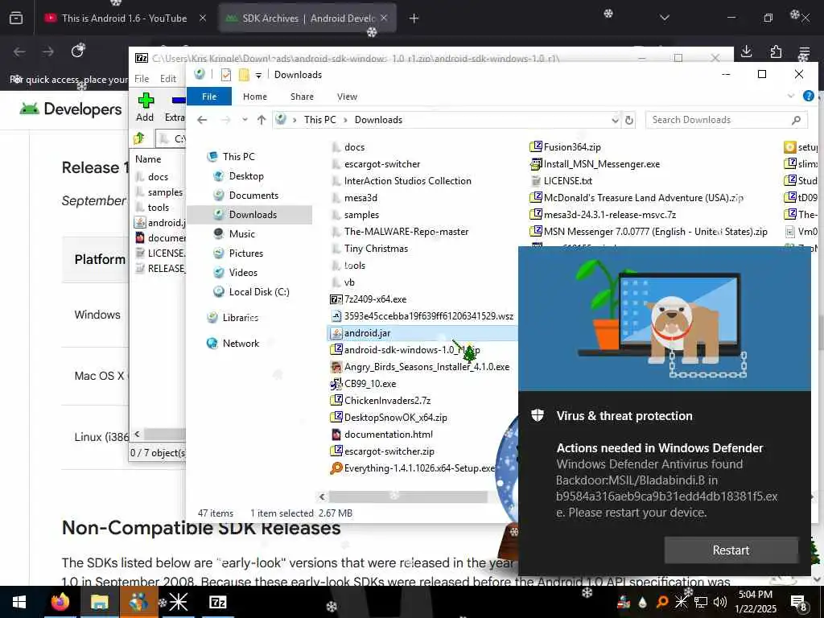Screen dimensions: 824x618
Task: Open the View ribbon tab
Action: tap(347, 97)
